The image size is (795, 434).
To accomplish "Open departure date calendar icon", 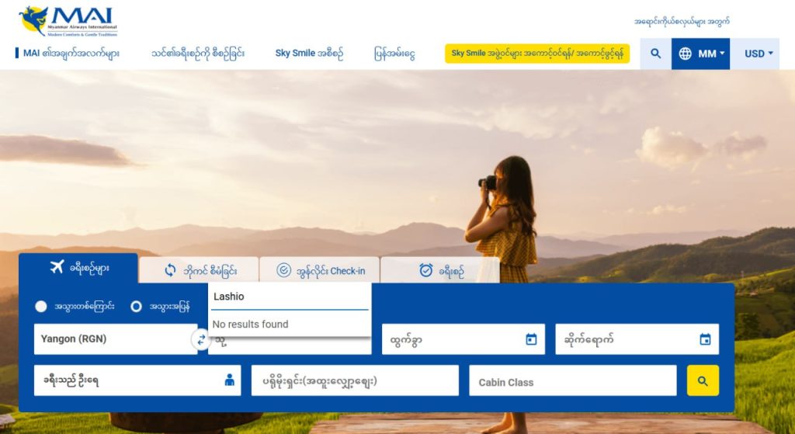I will 531,339.
